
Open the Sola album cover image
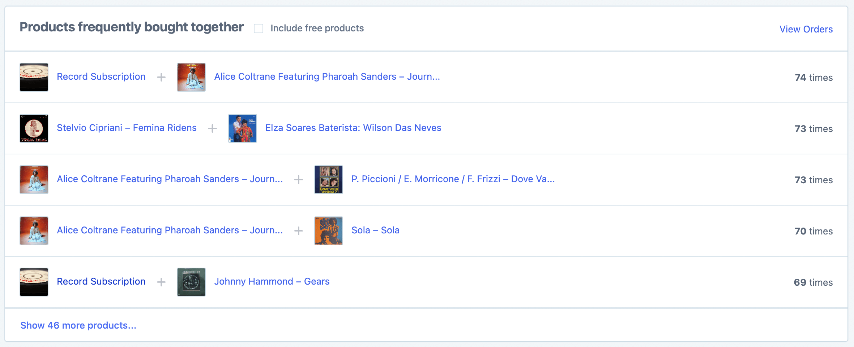(x=328, y=230)
